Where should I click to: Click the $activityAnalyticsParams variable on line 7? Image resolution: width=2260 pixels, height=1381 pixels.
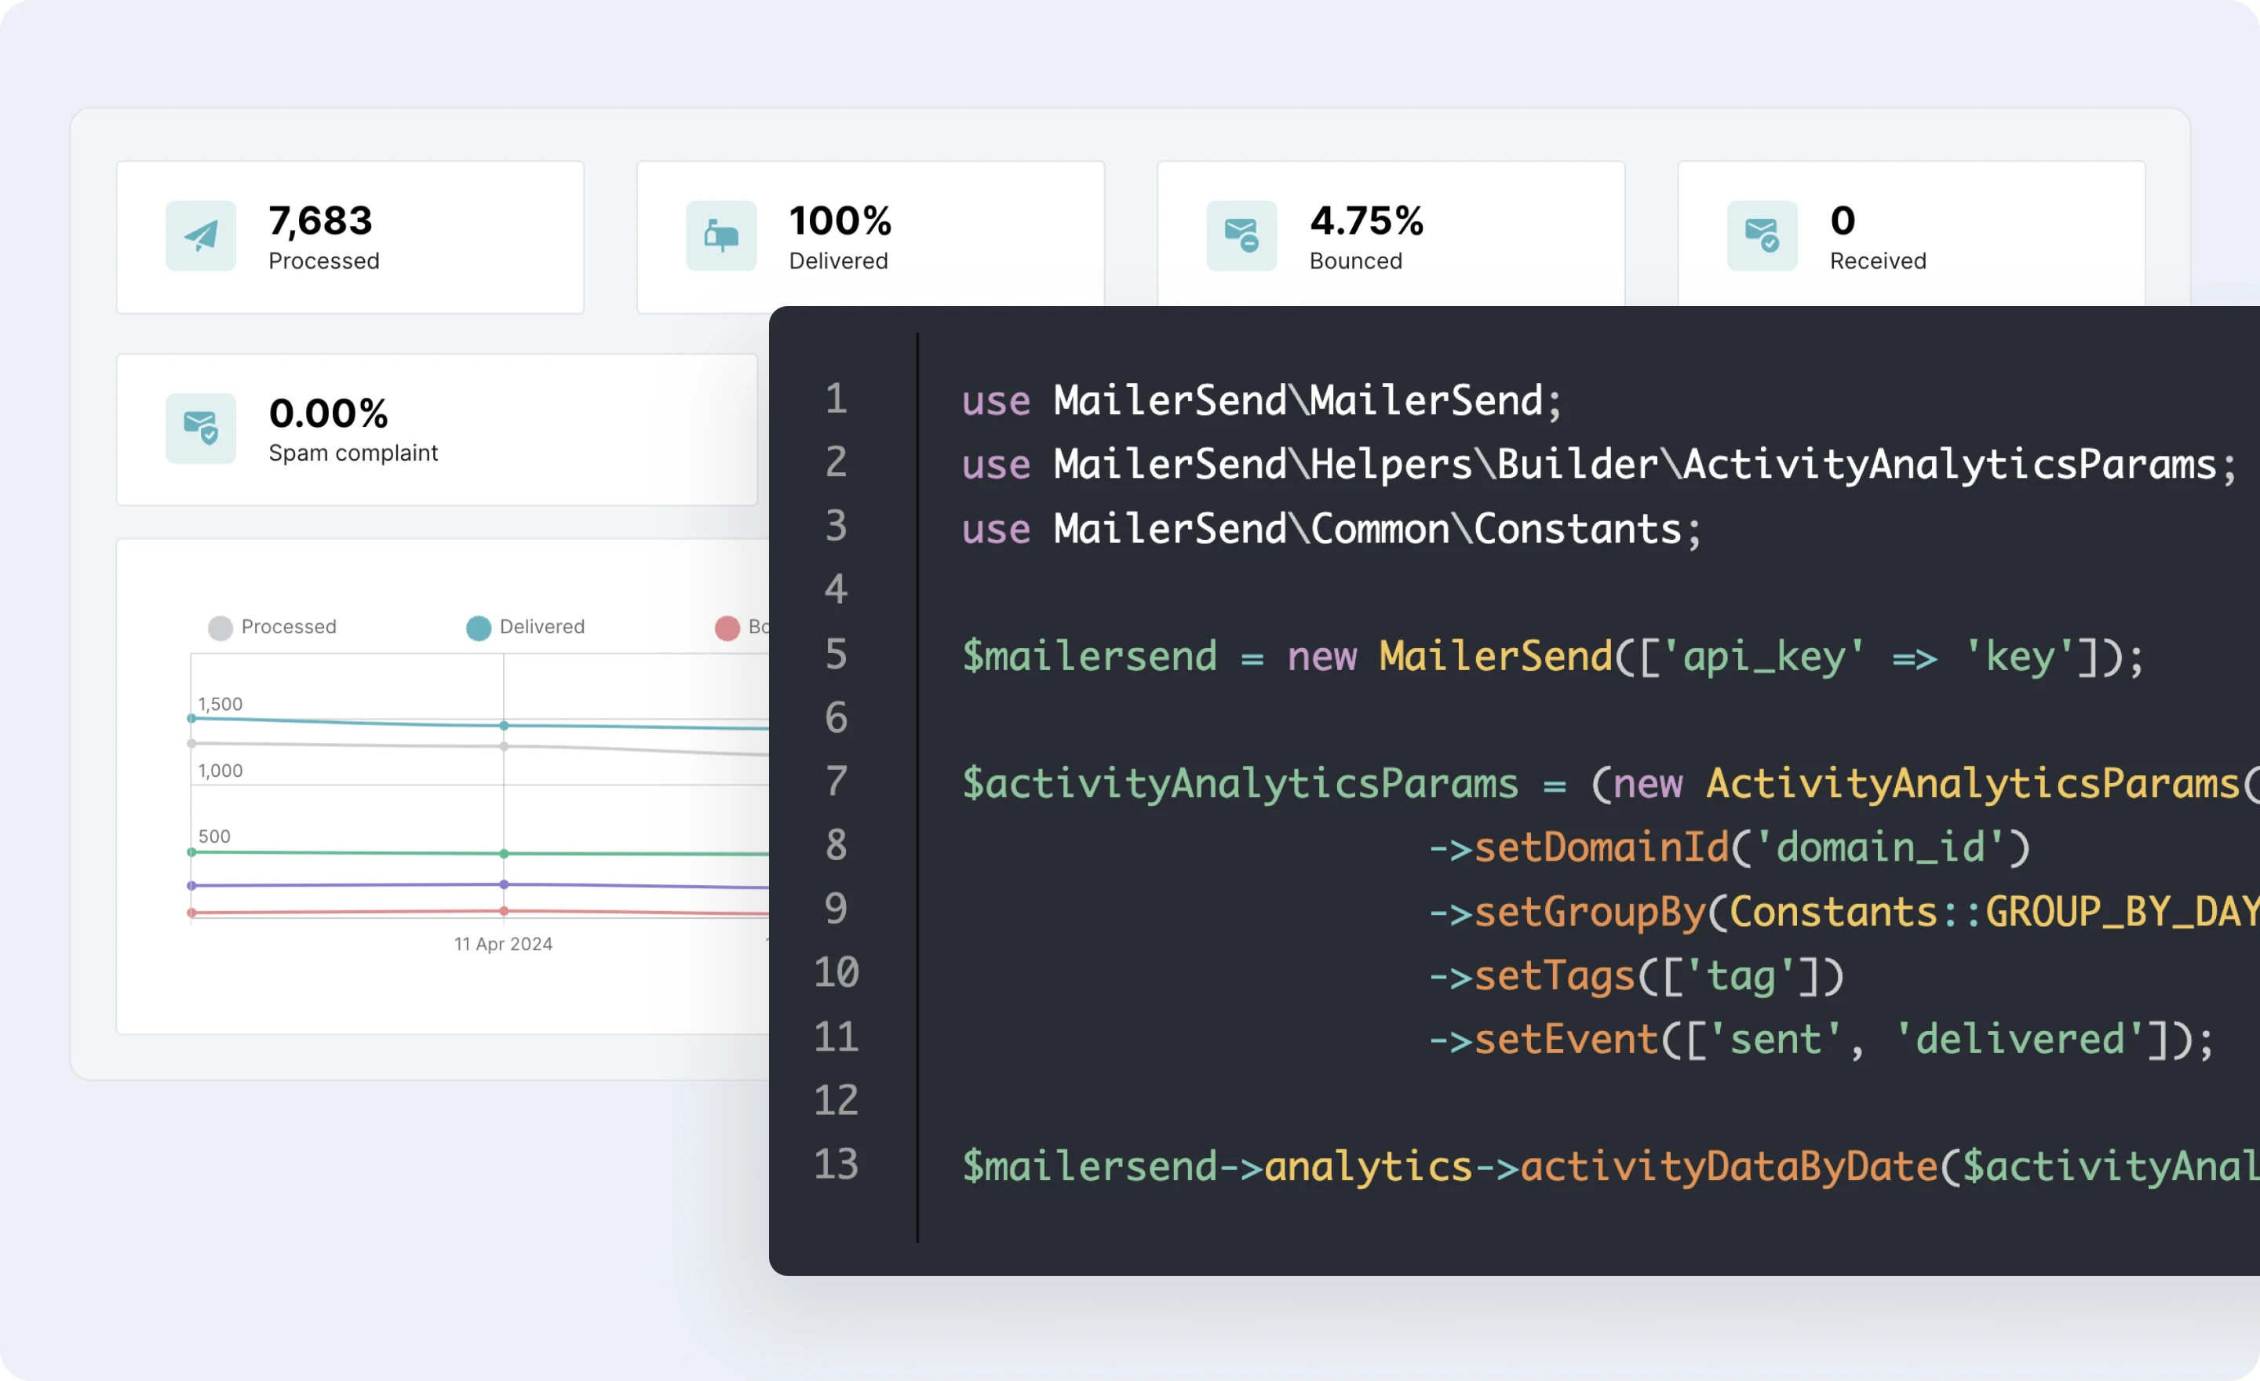pos(1240,784)
